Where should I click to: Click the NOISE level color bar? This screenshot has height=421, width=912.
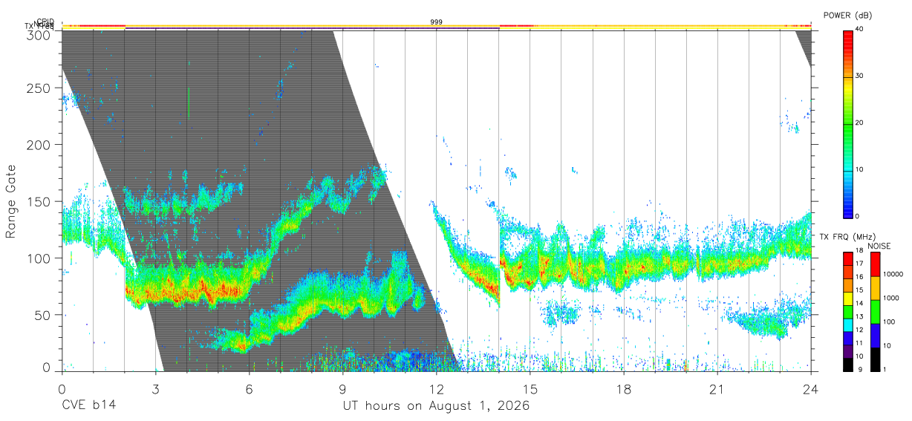[875, 311]
